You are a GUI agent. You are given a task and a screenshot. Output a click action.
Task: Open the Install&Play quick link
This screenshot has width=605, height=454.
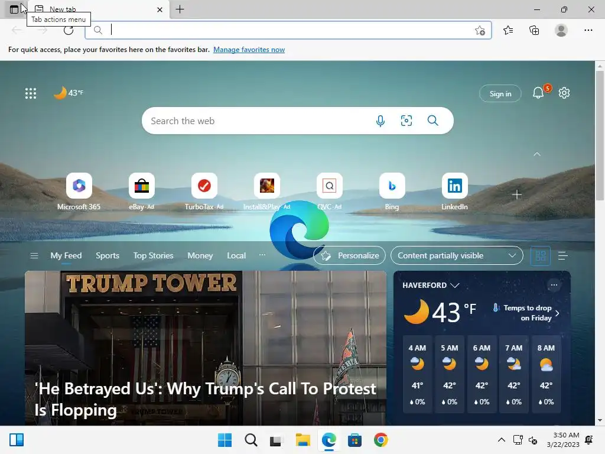point(266,192)
